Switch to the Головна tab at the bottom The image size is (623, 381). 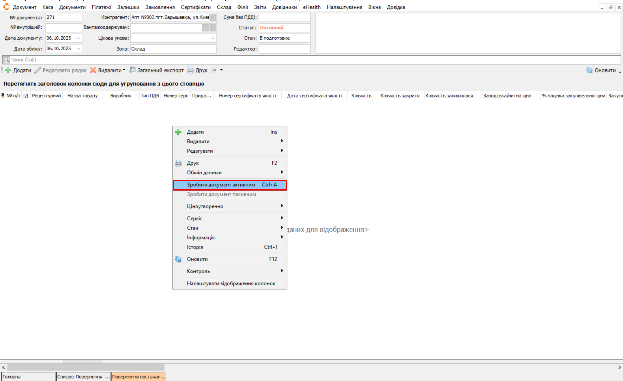pos(28,377)
